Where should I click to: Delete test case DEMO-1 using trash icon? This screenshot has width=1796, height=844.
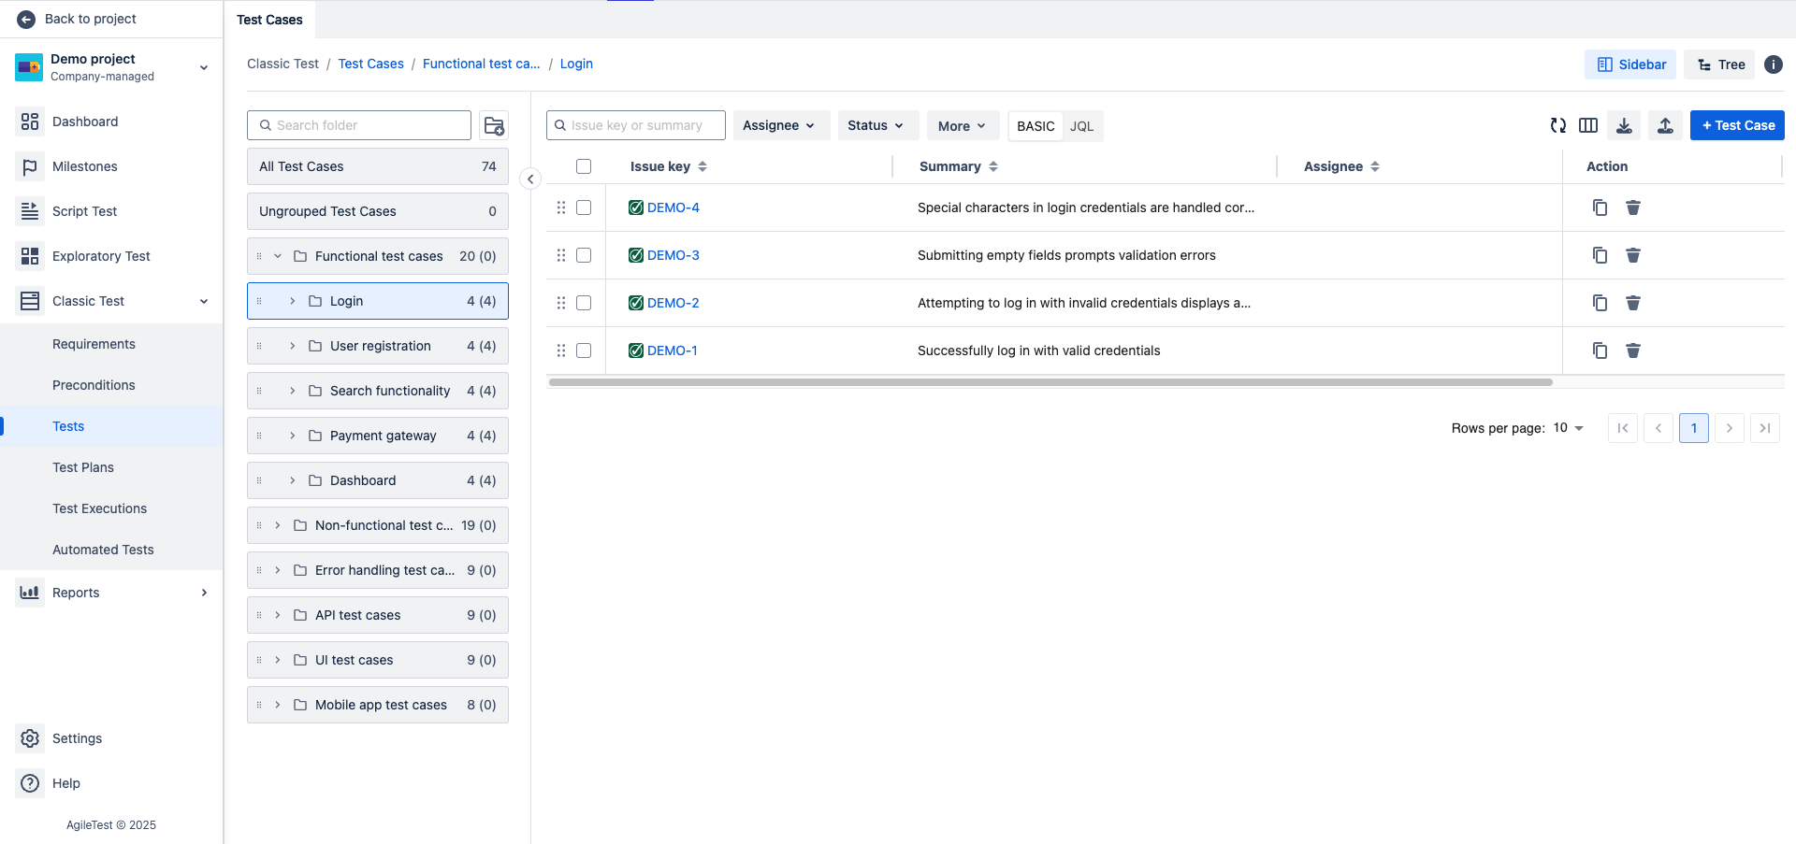pos(1633,350)
